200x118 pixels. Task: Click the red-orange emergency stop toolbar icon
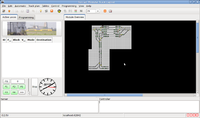(52, 11)
